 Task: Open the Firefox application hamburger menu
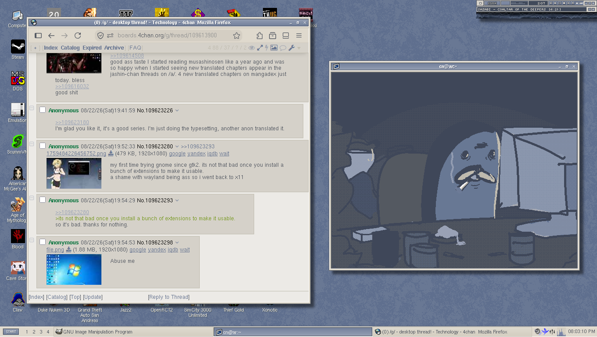[299, 36]
